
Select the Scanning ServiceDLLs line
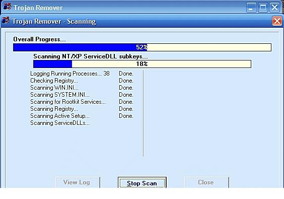pos(60,123)
